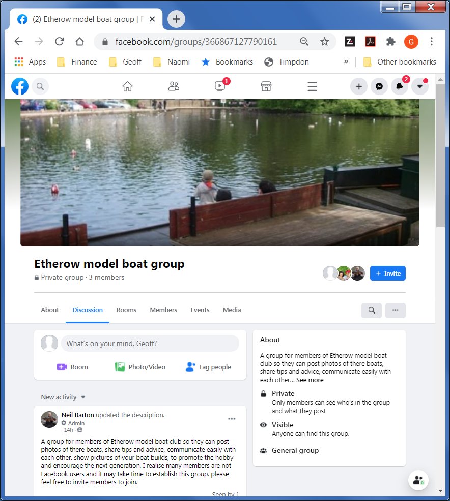
Task: Switch to the Media tab
Action: (232, 310)
